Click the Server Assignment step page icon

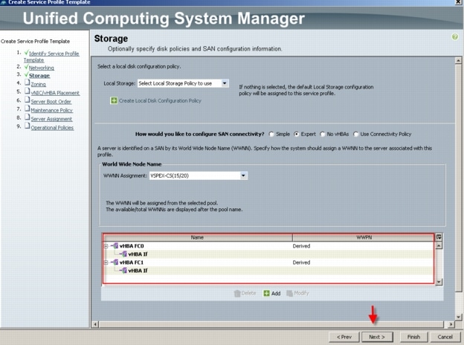pos(28,117)
